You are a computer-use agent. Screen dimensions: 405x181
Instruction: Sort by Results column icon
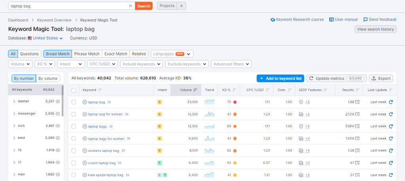(x=358, y=90)
